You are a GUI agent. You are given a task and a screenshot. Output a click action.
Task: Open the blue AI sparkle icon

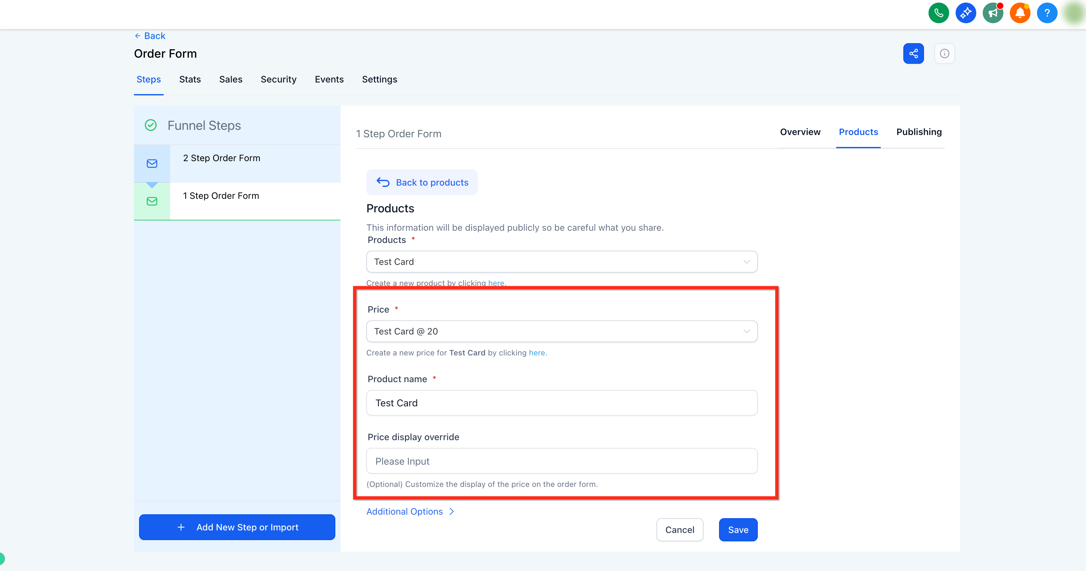point(965,13)
